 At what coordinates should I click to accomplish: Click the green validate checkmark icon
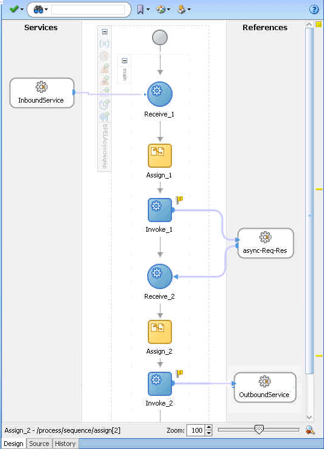(x=13, y=9)
